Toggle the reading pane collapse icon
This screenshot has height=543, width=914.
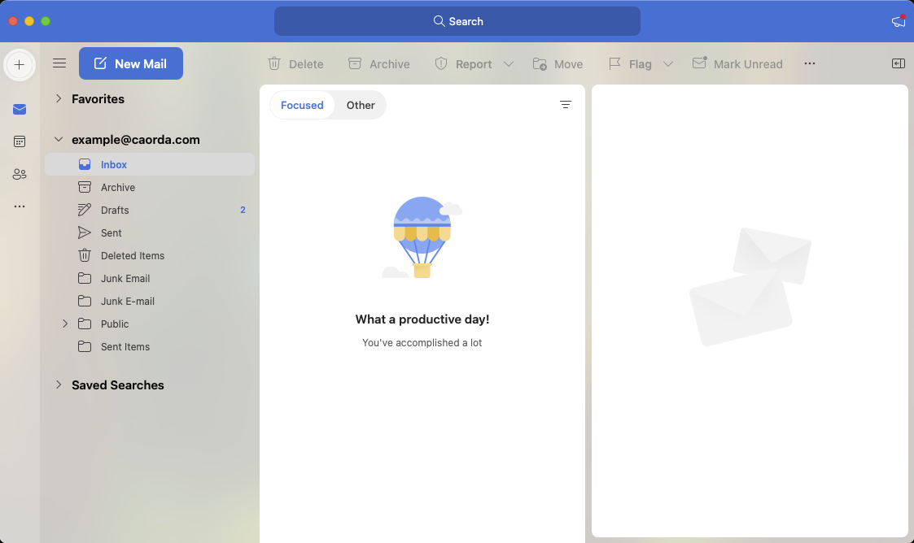pos(898,63)
